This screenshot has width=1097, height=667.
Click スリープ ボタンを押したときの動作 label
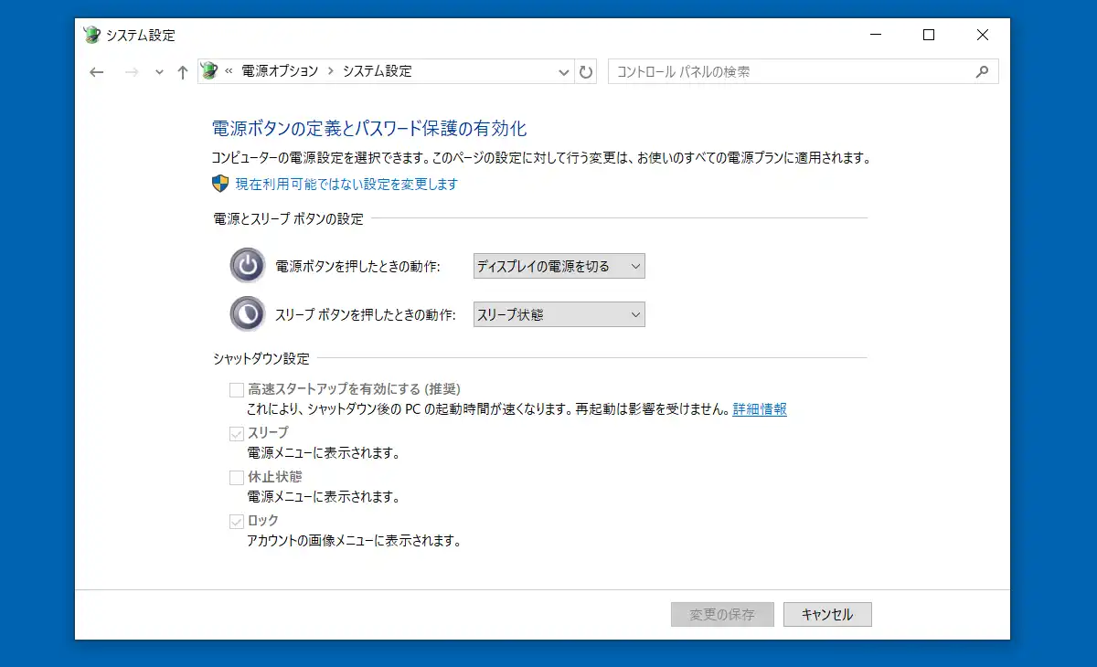click(x=365, y=314)
